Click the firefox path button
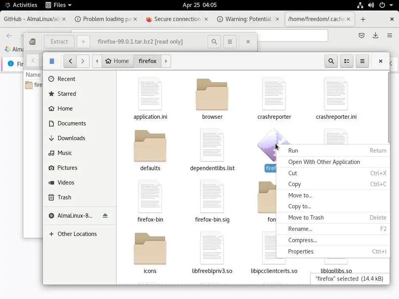The height and width of the screenshot is (299, 399). pos(147,61)
